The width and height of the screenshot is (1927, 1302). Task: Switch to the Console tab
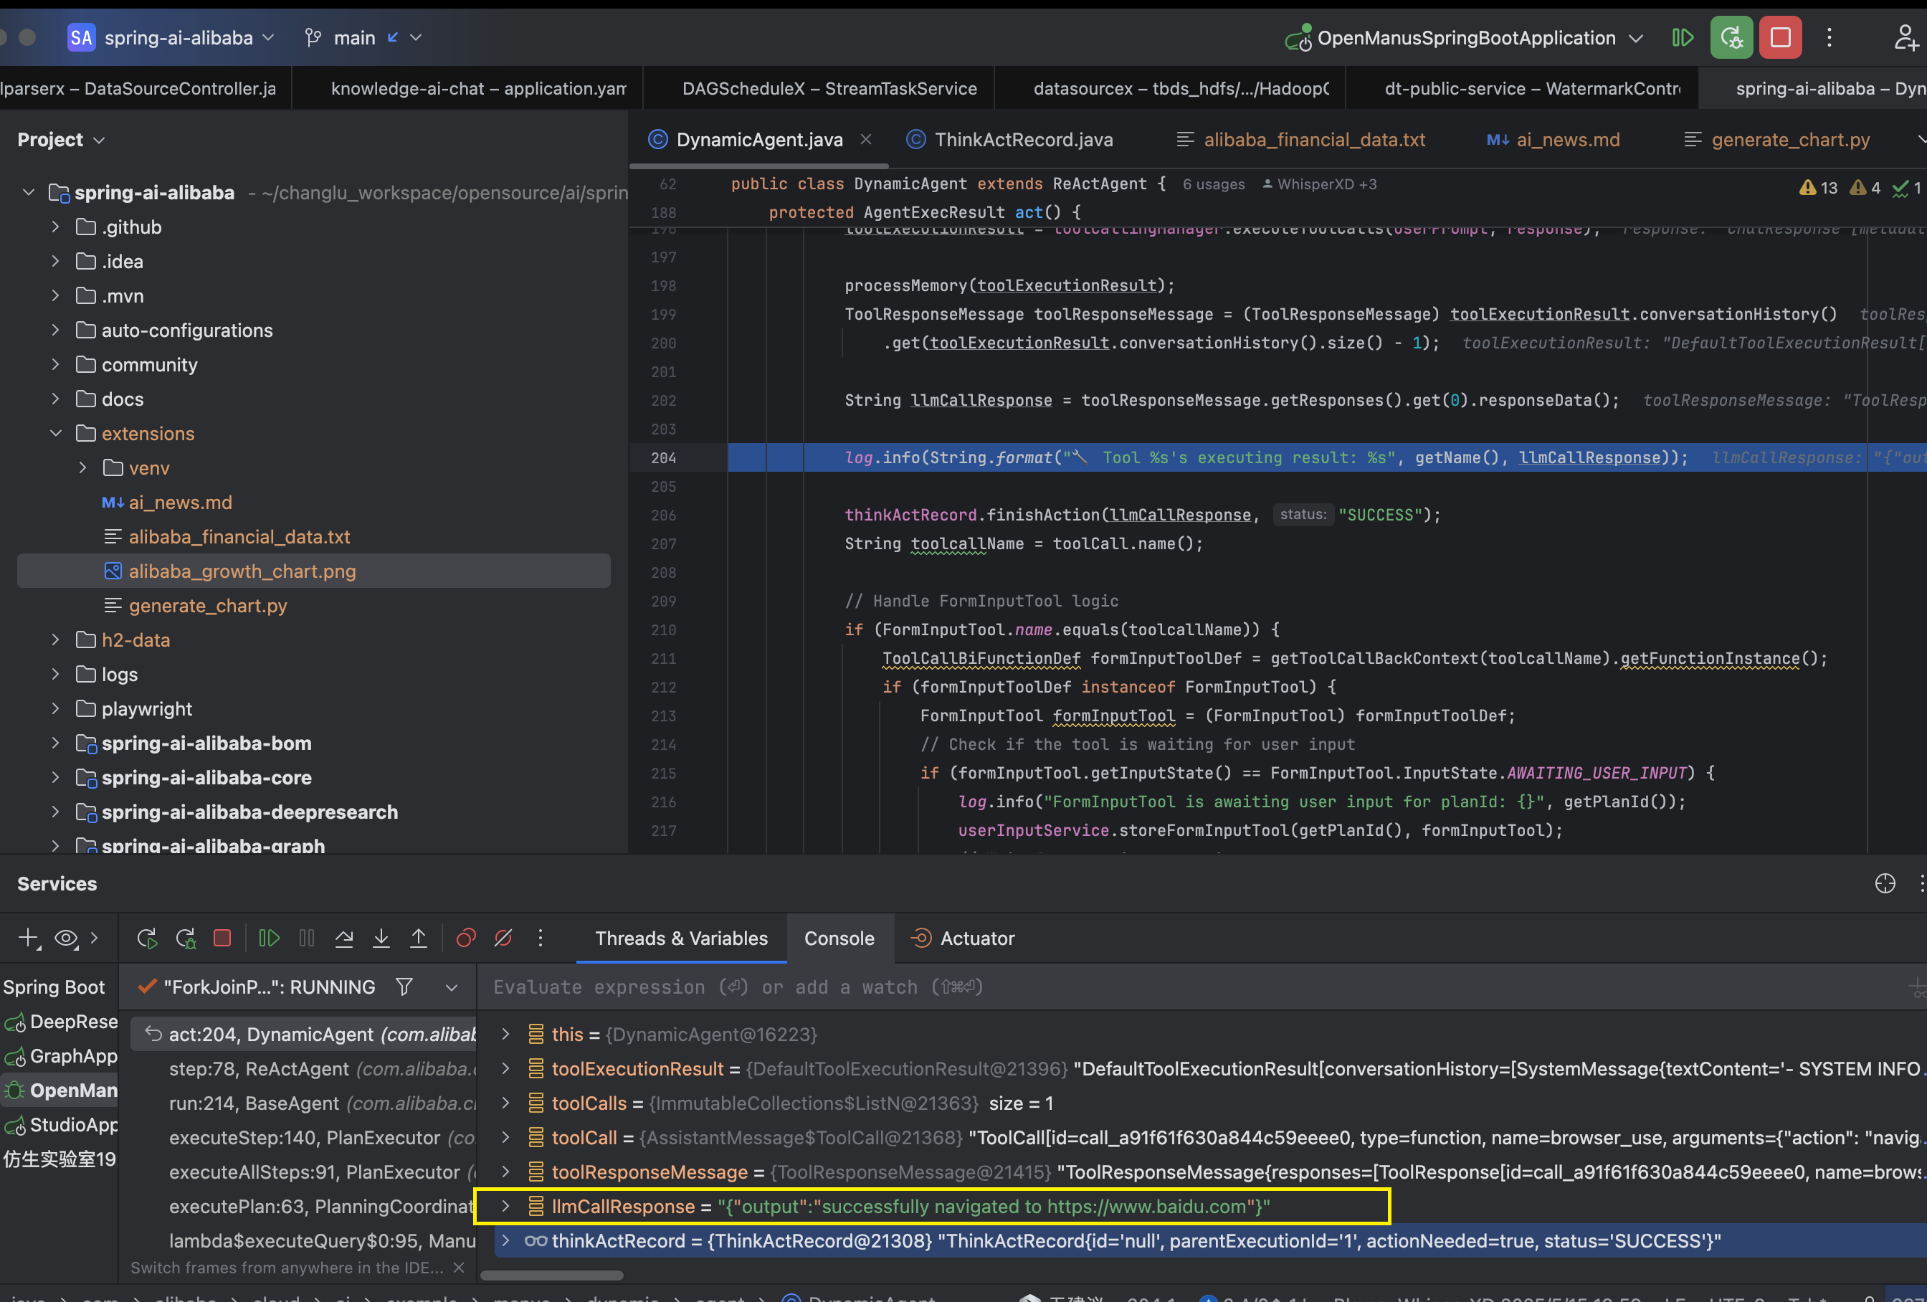(x=839, y=938)
